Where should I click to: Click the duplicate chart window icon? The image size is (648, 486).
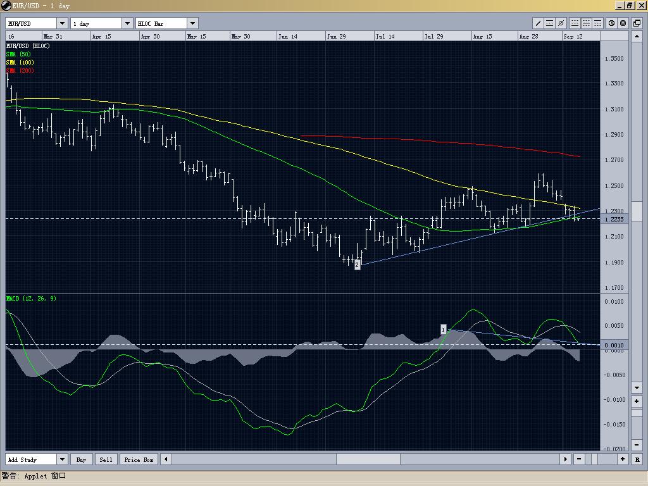(x=637, y=23)
